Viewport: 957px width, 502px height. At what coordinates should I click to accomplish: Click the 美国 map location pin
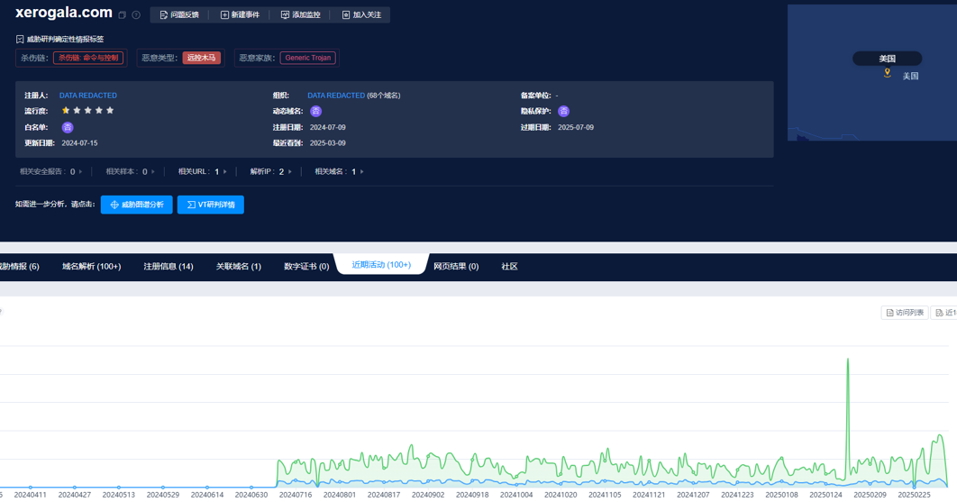(x=888, y=73)
